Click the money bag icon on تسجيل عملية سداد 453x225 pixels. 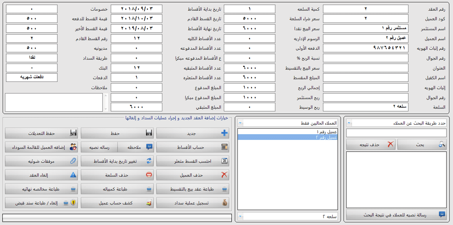click(224, 203)
